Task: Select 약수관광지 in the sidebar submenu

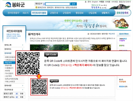Action: (9, 73)
